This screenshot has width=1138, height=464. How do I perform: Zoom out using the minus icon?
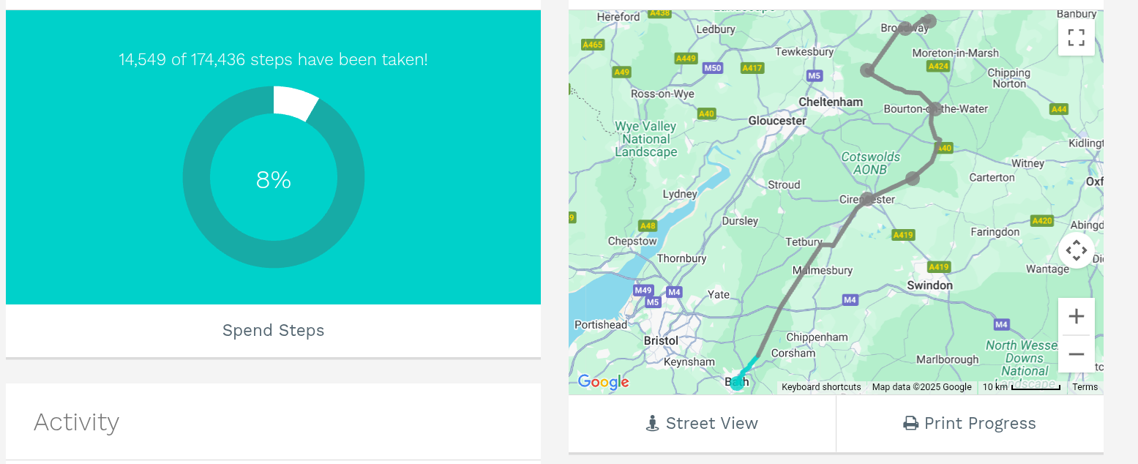tap(1076, 353)
